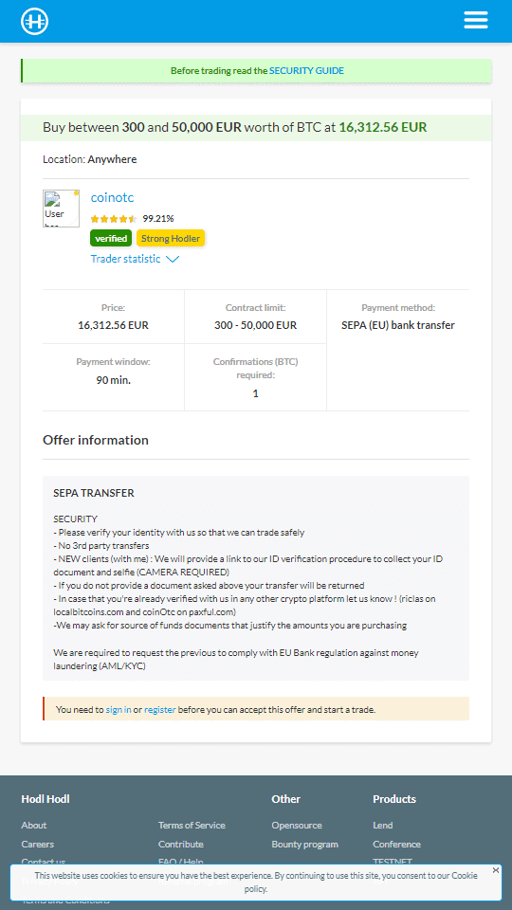Click the verified badge
Image resolution: width=512 pixels, height=910 pixels.
(x=111, y=239)
